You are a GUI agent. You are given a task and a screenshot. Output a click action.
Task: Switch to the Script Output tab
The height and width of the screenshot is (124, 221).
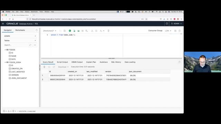pos(62,62)
